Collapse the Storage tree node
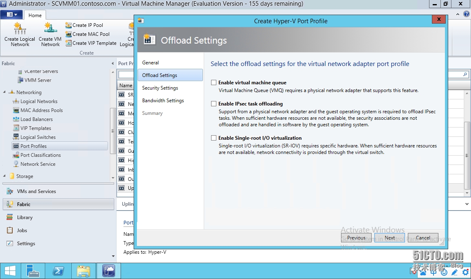The width and height of the screenshot is (471, 279). [x=4, y=176]
